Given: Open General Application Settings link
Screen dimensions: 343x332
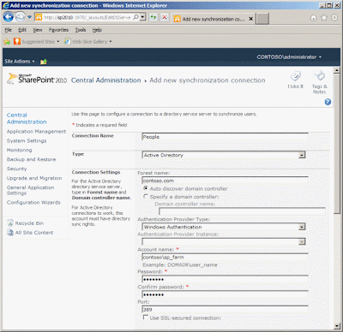Looking at the screenshot, I should tap(30, 190).
